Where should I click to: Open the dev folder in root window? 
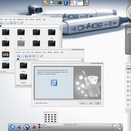pyautogui.click(x=52, y=32)
